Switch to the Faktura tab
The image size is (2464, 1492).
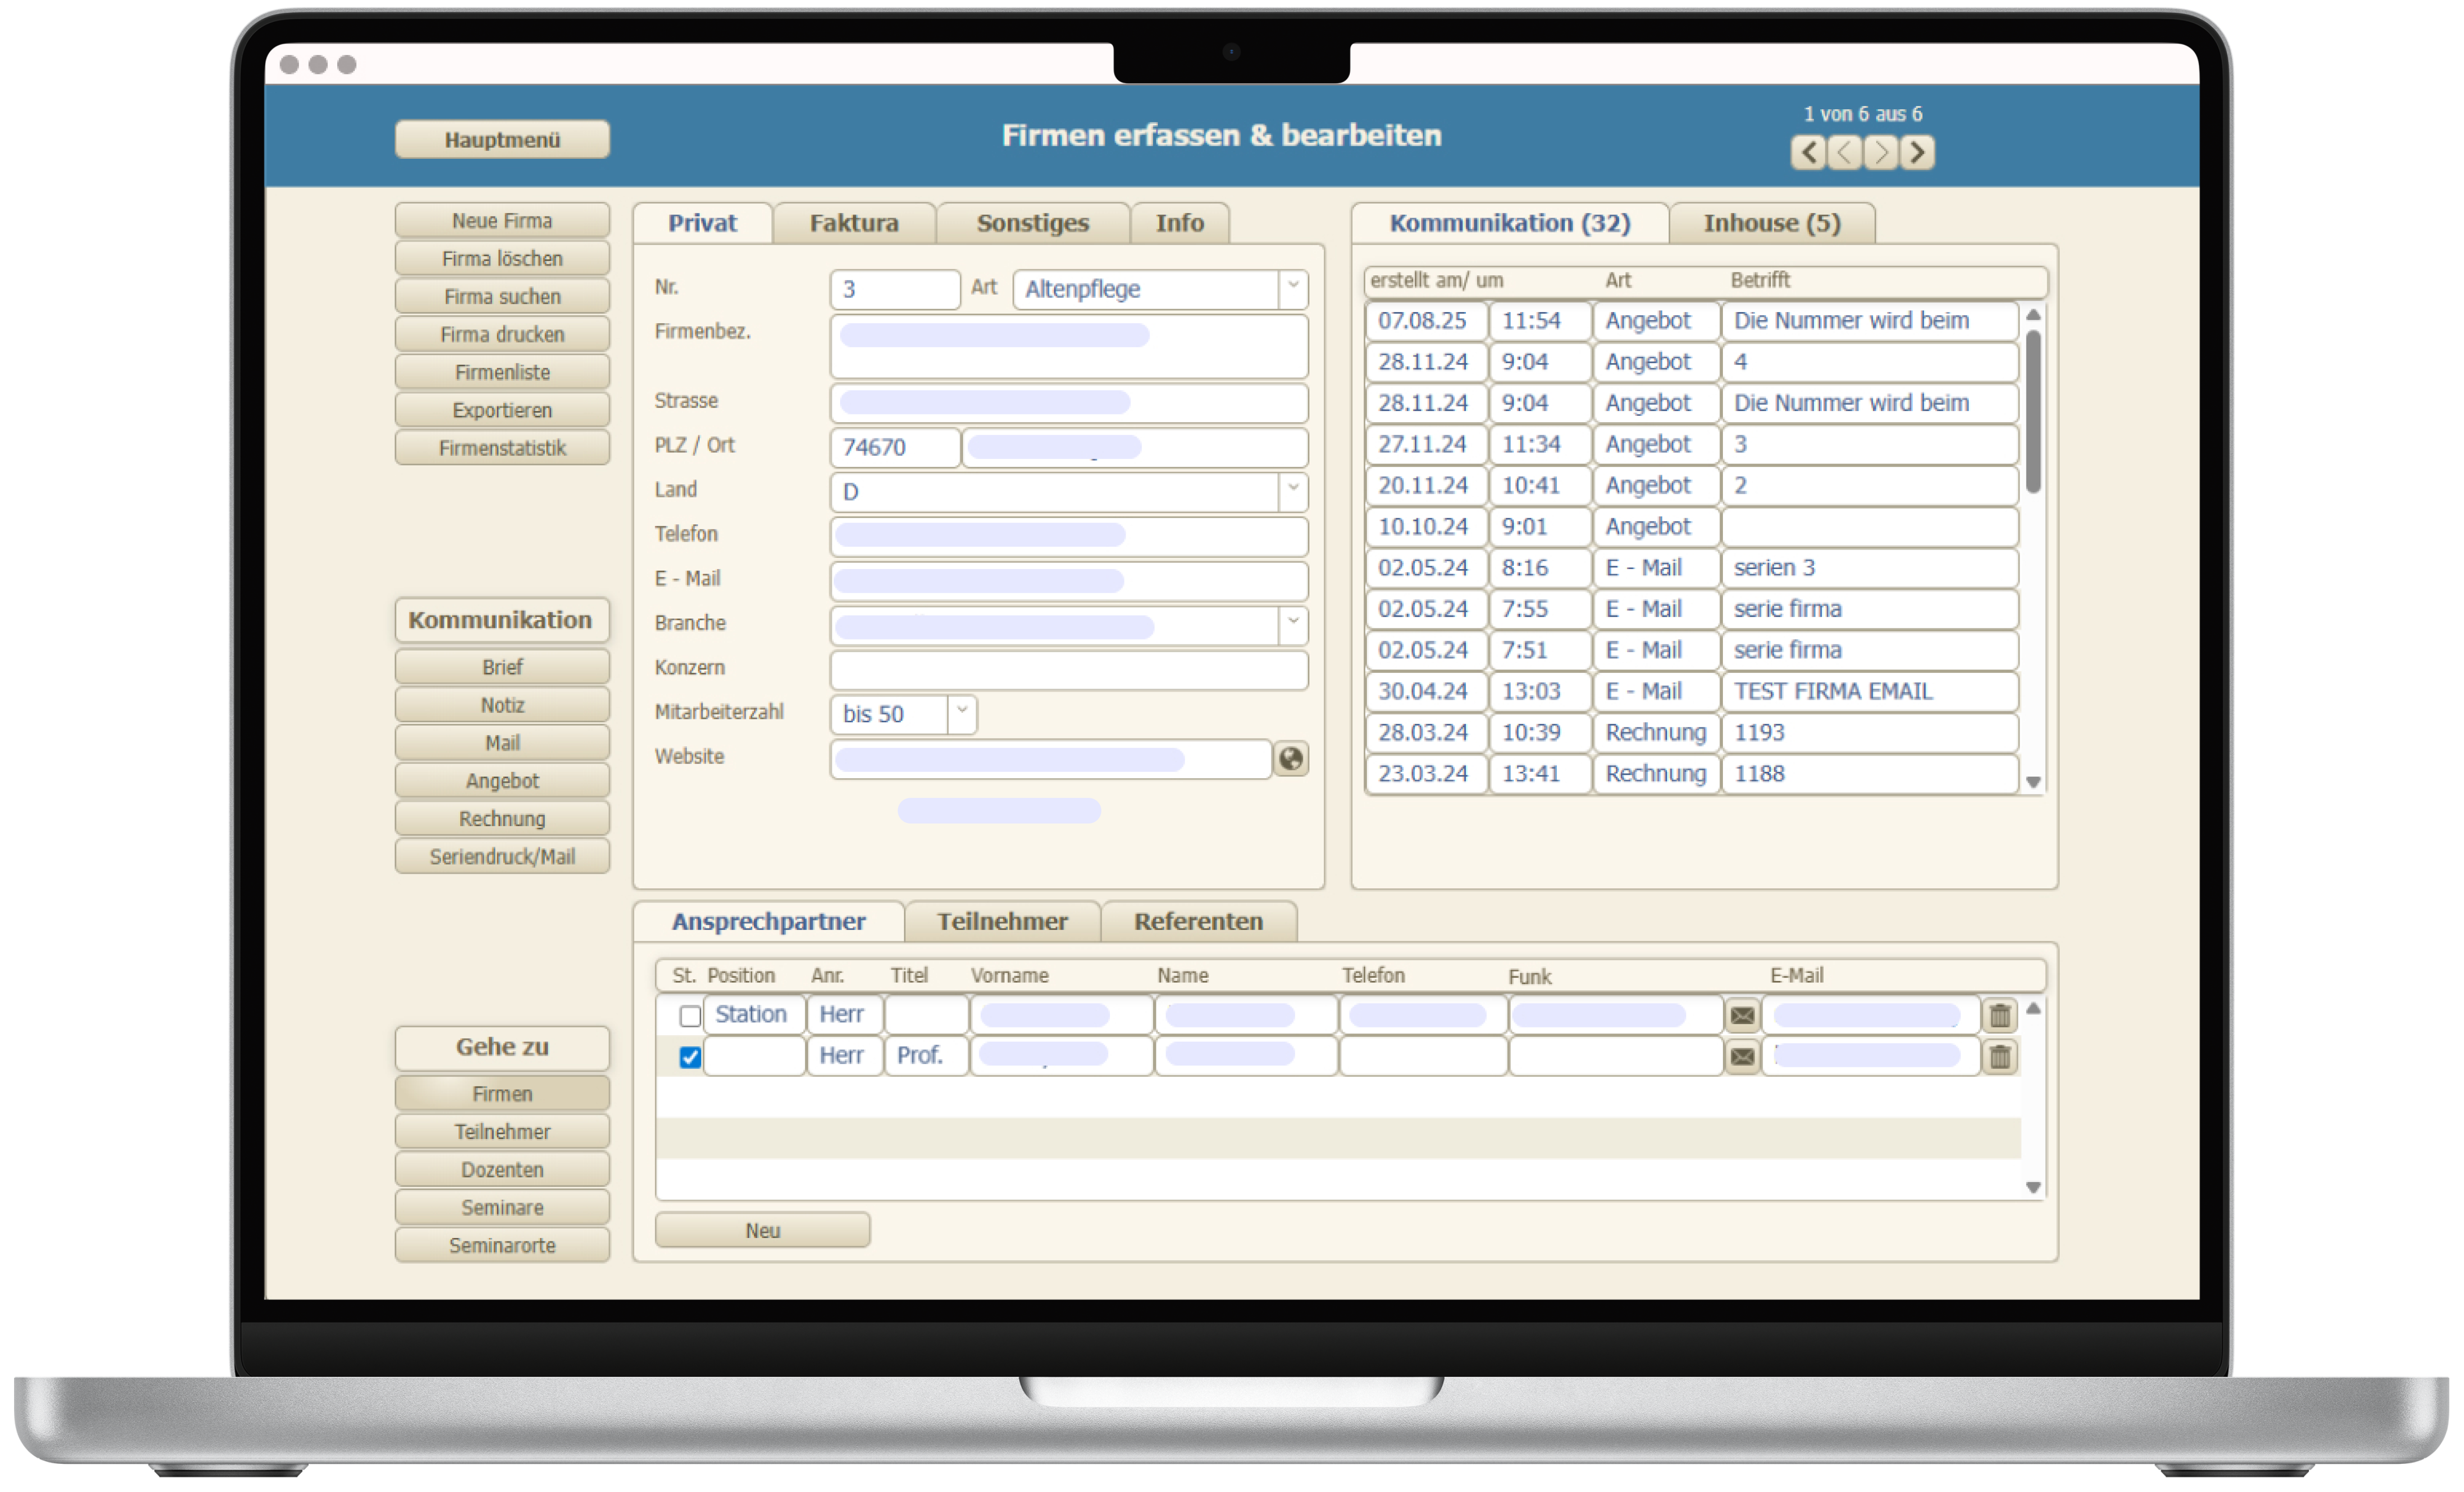(x=854, y=223)
